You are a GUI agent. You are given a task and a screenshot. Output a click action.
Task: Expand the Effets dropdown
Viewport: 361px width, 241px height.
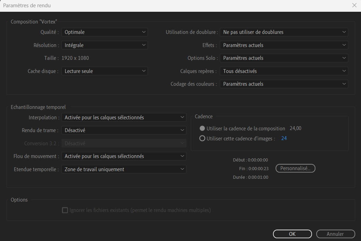click(x=284, y=45)
